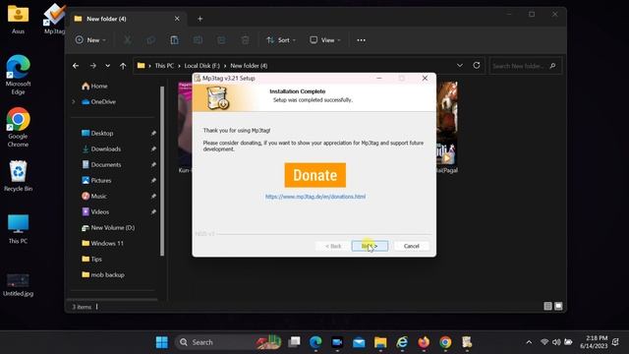Open the volume control in the system tray
This screenshot has width=629, height=354.
pos(556,342)
